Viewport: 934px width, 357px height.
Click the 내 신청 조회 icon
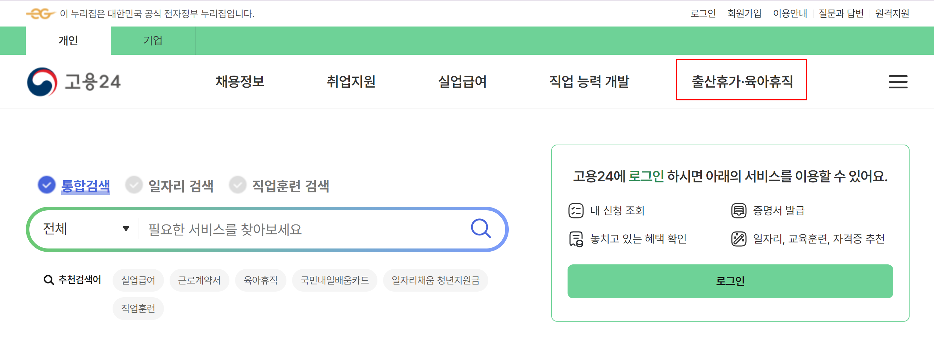(576, 210)
